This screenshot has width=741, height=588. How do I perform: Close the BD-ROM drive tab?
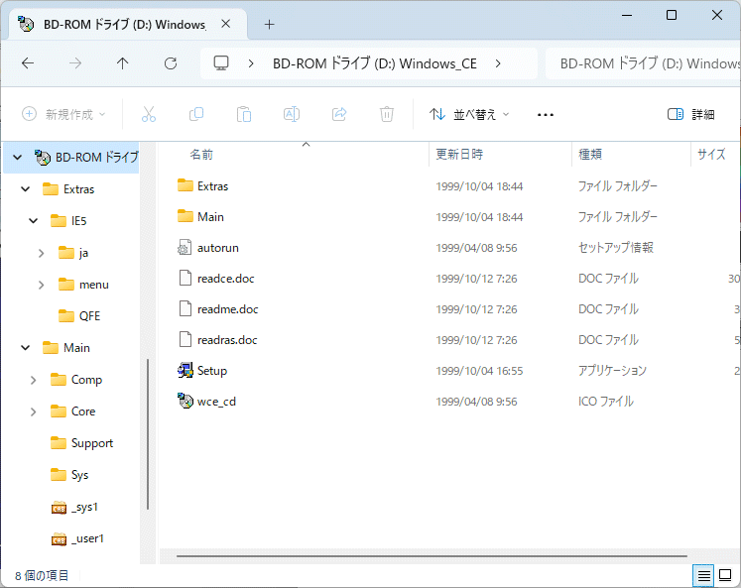click(x=226, y=24)
